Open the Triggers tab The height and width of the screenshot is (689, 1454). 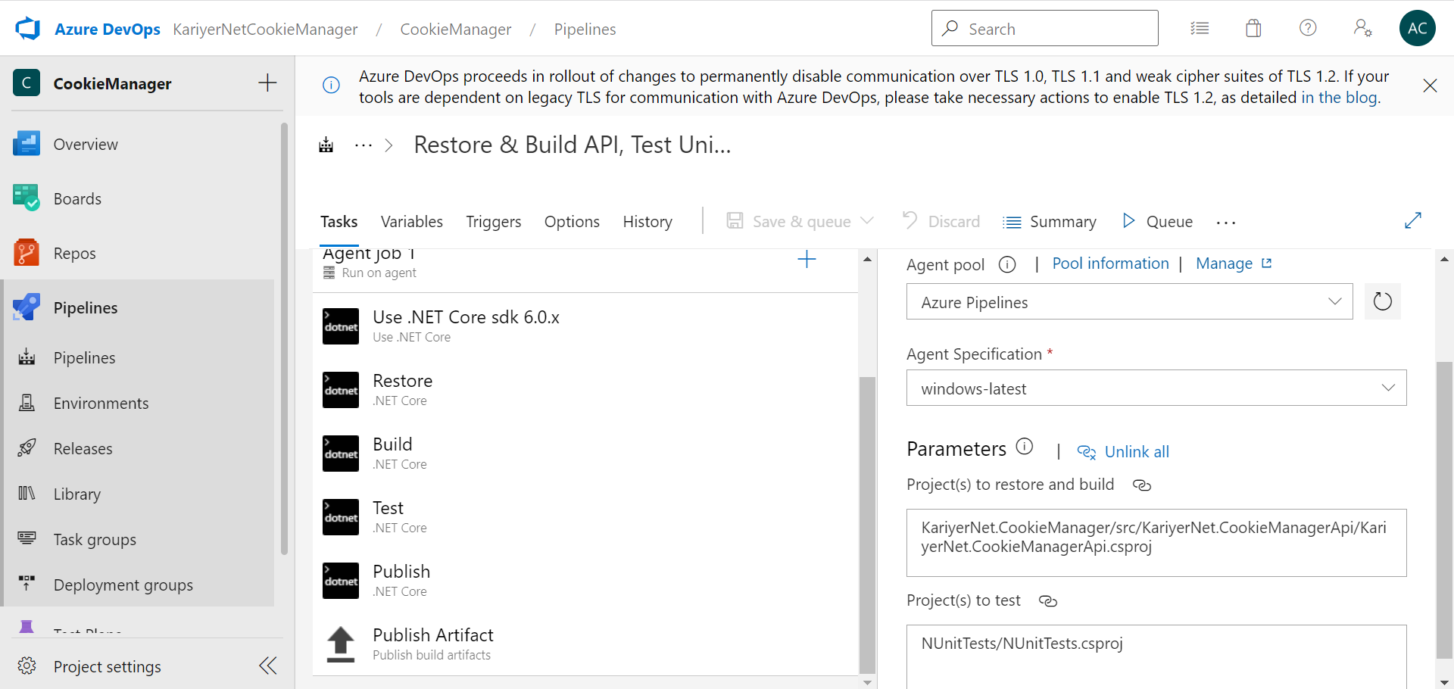click(x=493, y=222)
